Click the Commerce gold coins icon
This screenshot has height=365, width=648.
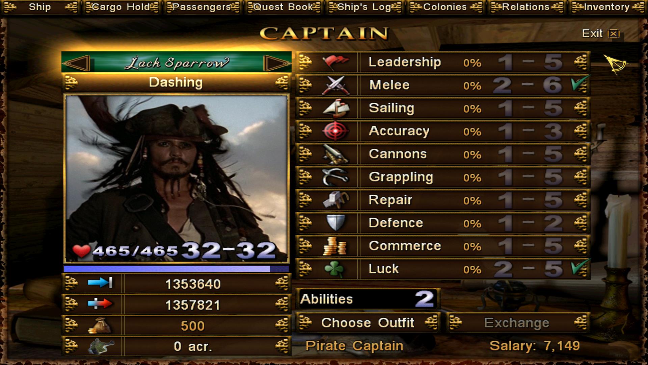coord(335,246)
